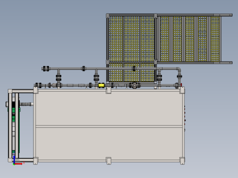This screenshot has width=238, height=178.
Task: Select the staircase with five grated treads
Action: tap(195, 39)
